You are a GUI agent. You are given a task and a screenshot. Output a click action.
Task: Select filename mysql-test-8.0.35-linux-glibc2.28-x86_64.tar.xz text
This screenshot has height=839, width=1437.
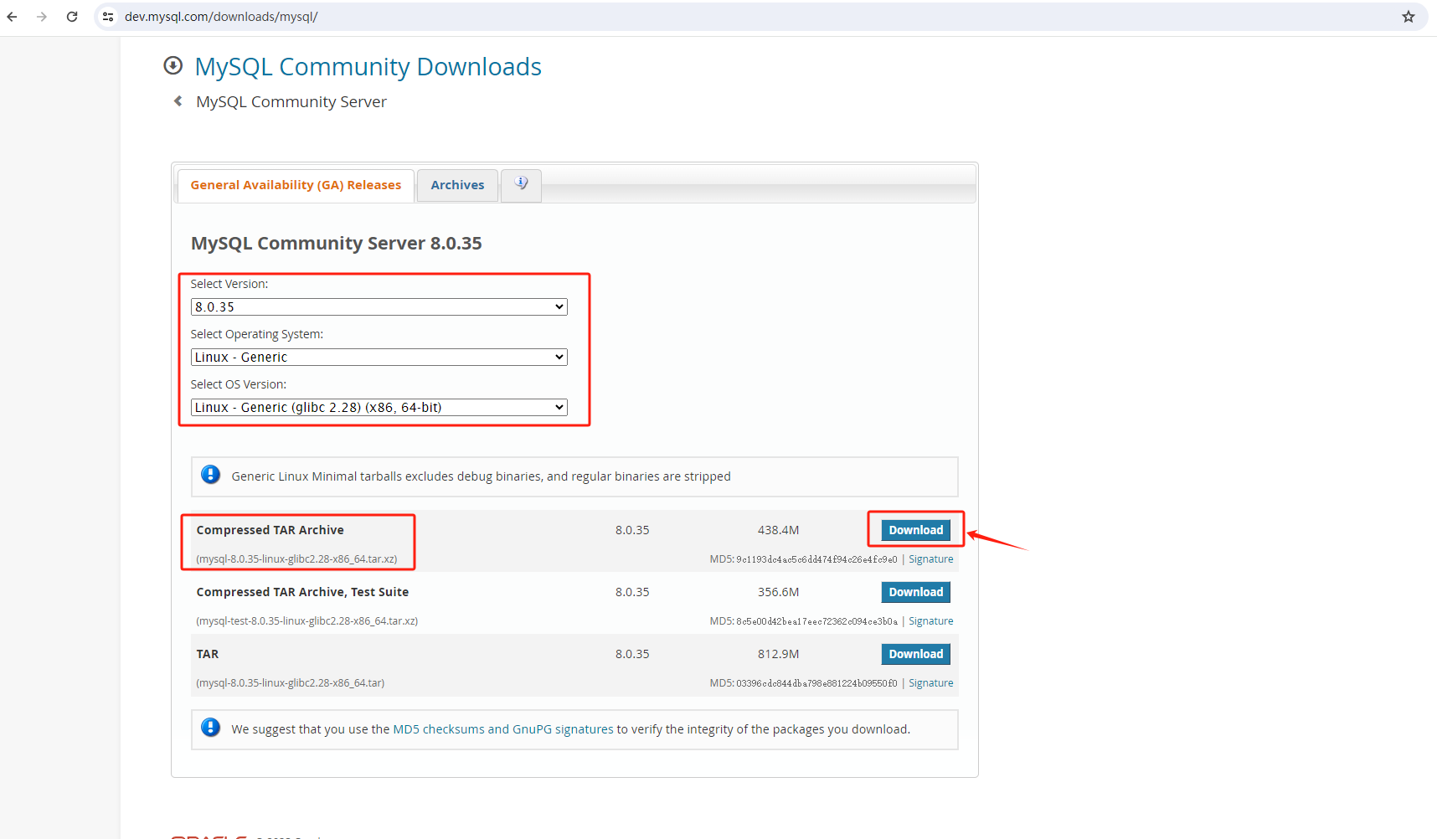pyautogui.click(x=307, y=621)
